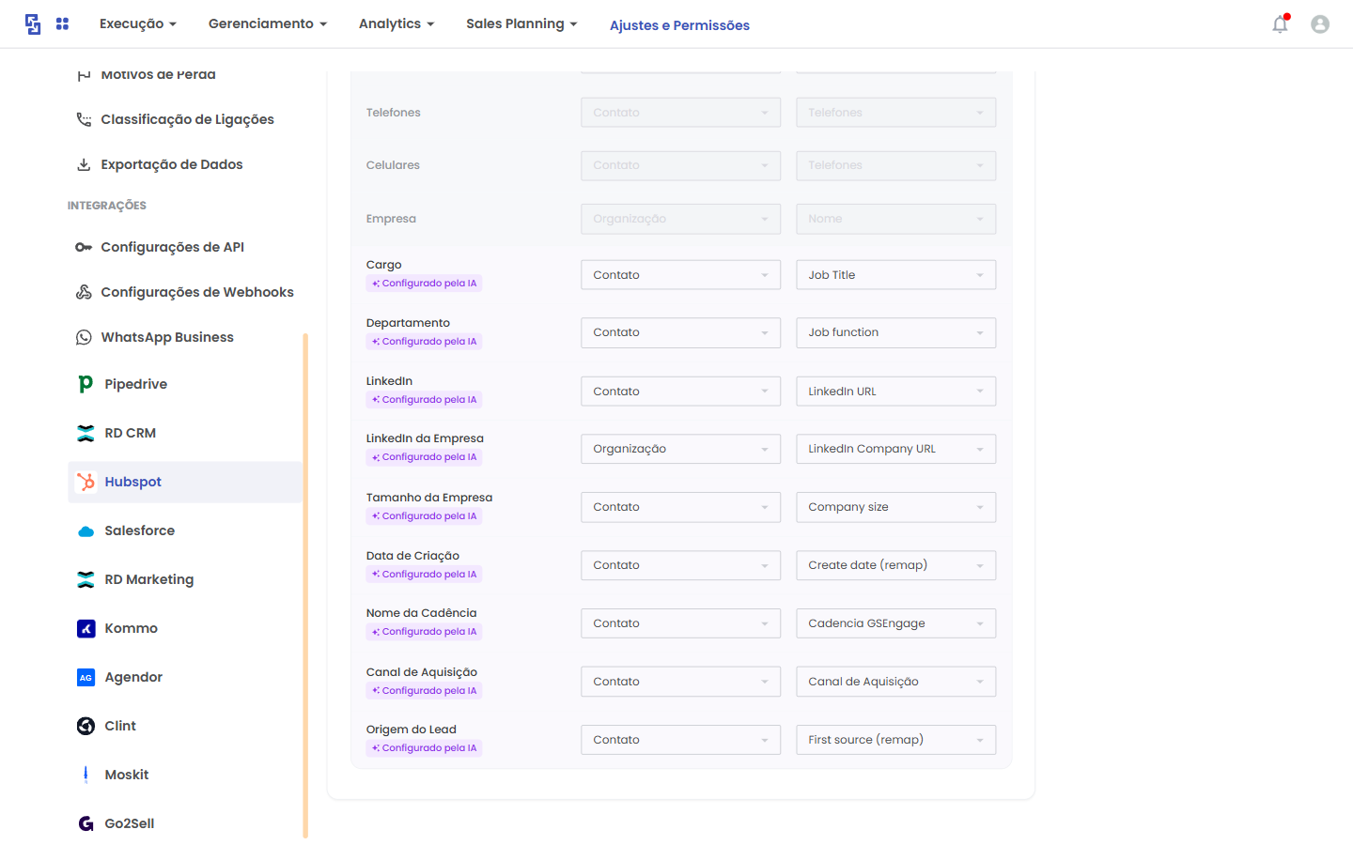
Task: Click the Salesforce cloud icon
Action: tap(86, 530)
